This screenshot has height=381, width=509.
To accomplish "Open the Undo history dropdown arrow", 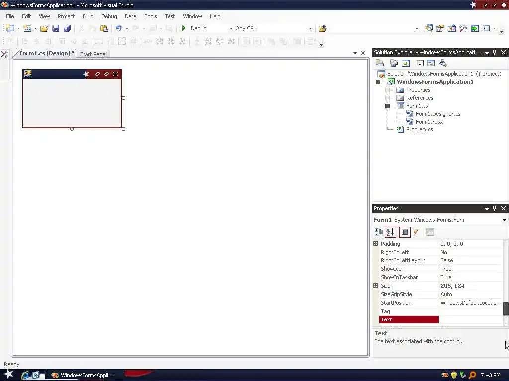I will point(127,28).
